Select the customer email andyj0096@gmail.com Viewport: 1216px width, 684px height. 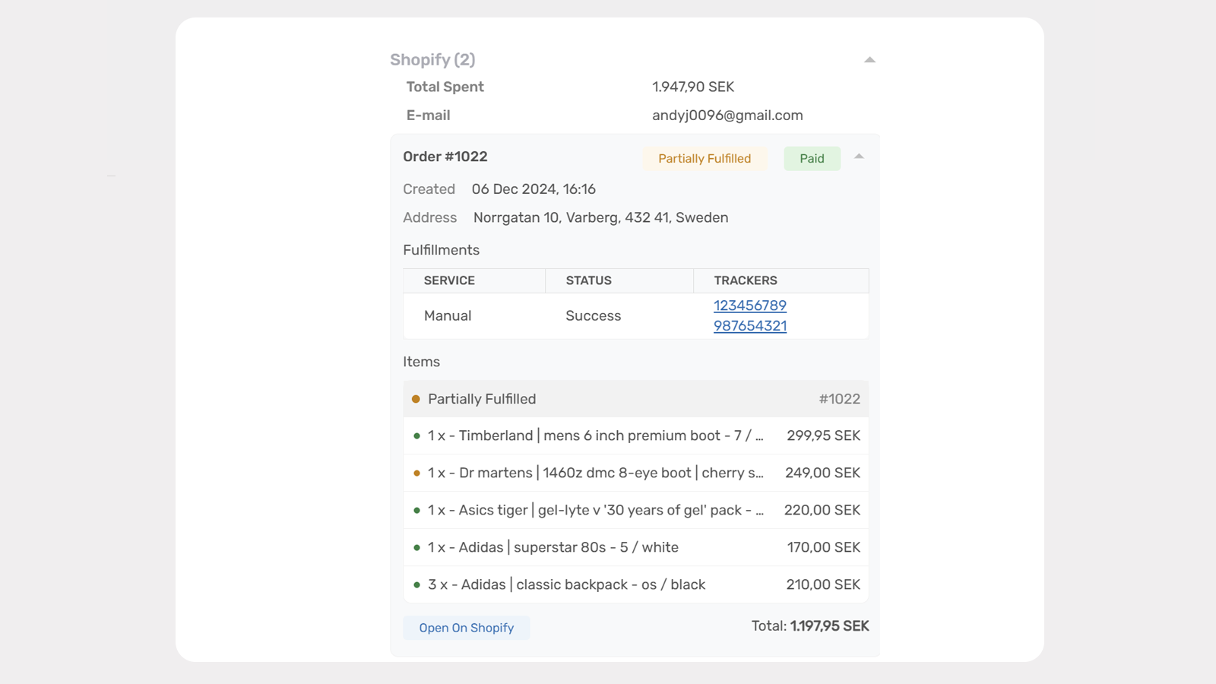tap(727, 115)
